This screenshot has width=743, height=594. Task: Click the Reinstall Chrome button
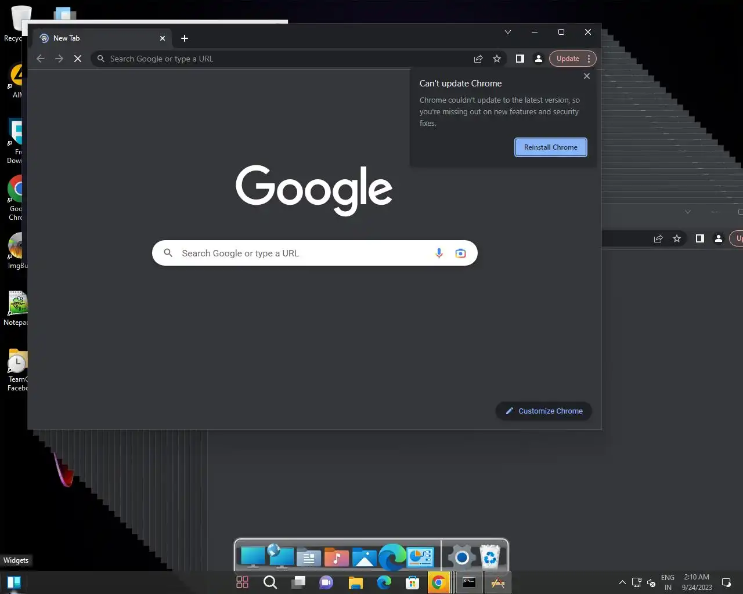tap(551, 147)
